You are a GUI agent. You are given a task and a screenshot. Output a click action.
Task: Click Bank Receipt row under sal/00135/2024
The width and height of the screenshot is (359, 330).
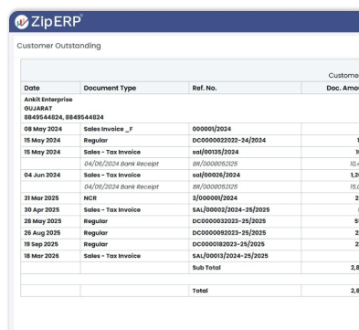[121, 164]
